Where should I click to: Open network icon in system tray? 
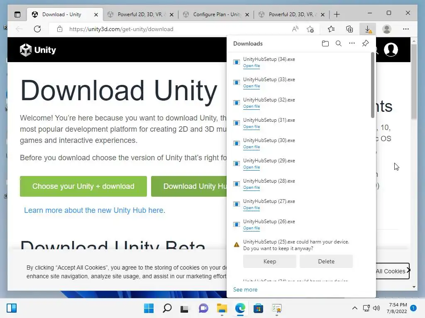pyautogui.click(x=366, y=308)
